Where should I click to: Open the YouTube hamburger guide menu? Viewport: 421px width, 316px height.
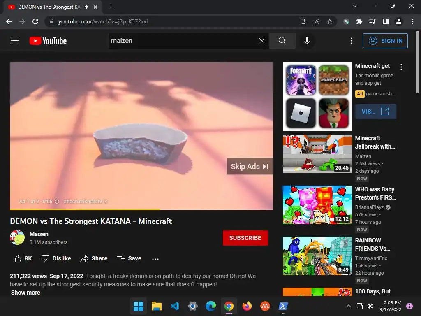(x=15, y=41)
